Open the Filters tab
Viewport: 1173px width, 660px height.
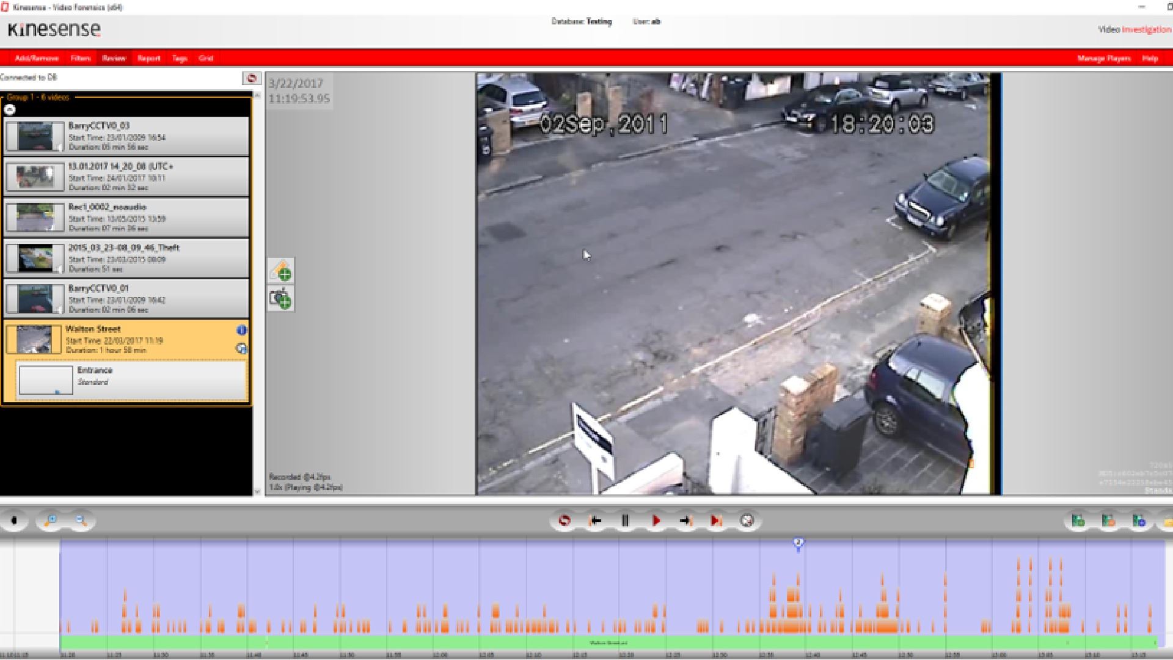coord(81,58)
